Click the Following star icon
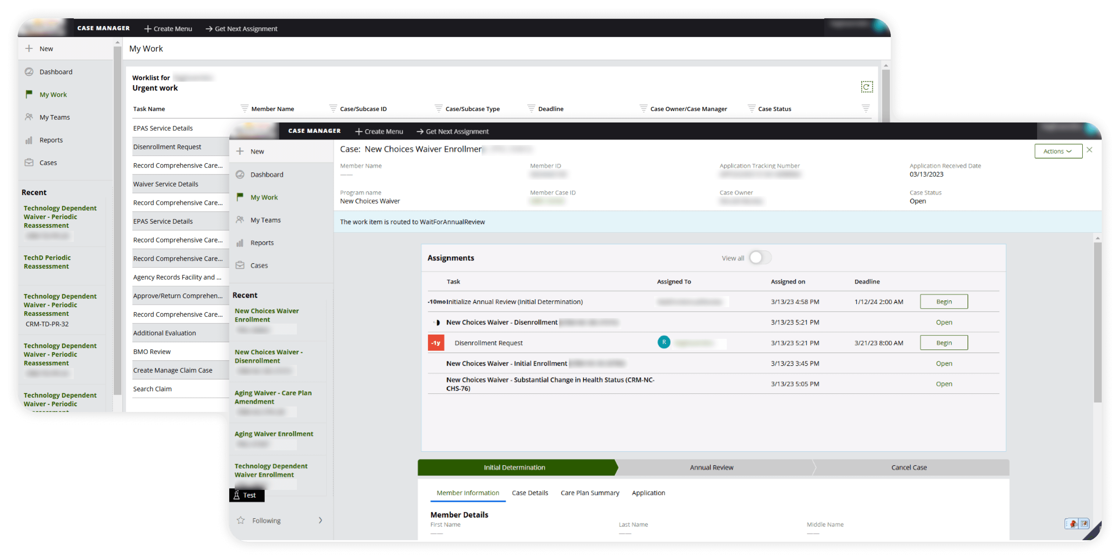This screenshot has width=1120, height=560. click(241, 520)
